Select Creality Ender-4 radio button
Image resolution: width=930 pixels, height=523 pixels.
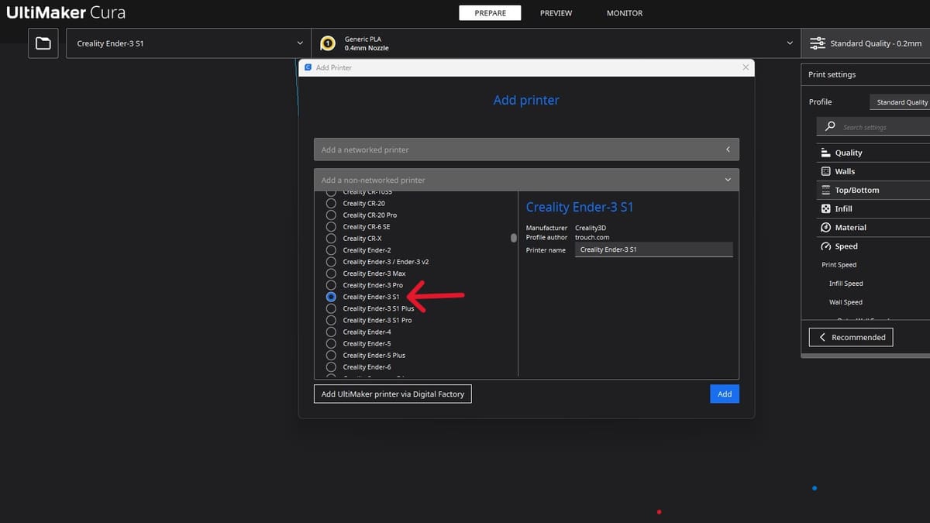click(x=331, y=332)
